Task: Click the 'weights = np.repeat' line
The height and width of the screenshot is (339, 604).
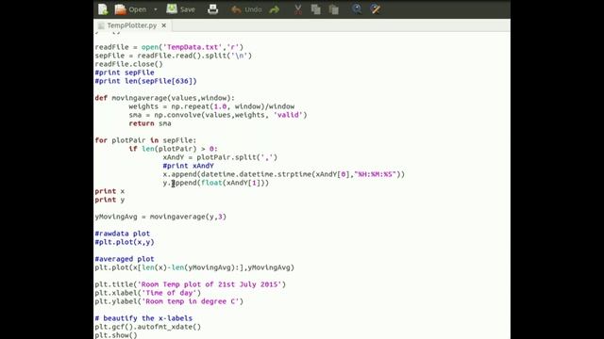Action: click(211, 106)
